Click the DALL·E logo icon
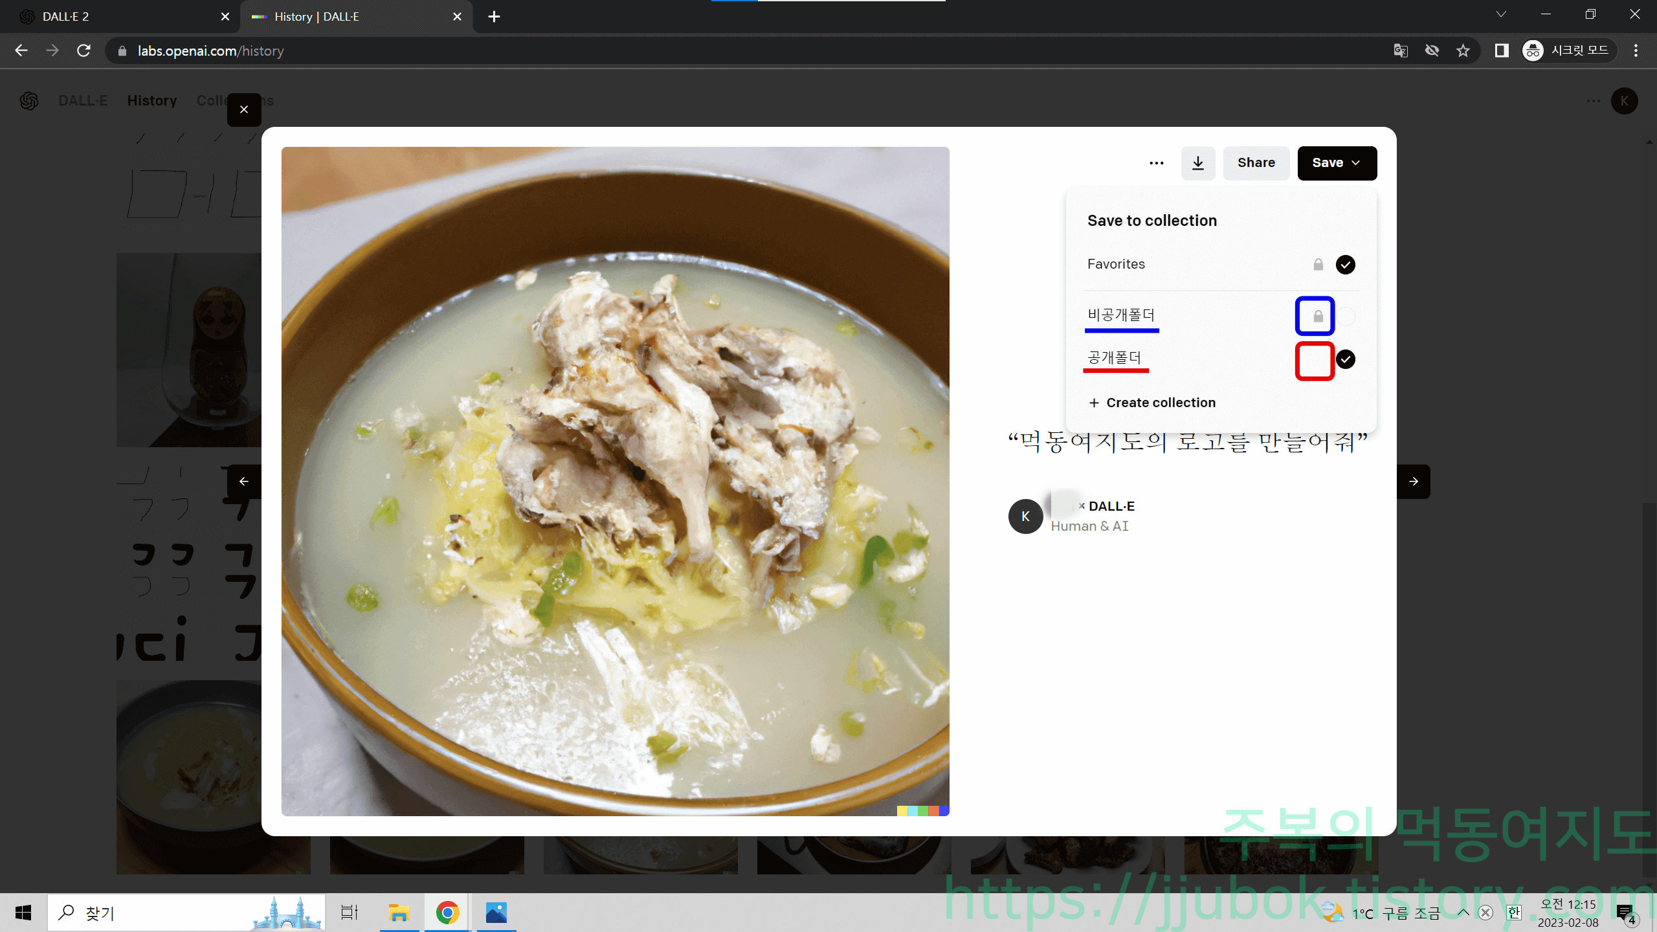This screenshot has height=932, width=1657. (x=28, y=101)
